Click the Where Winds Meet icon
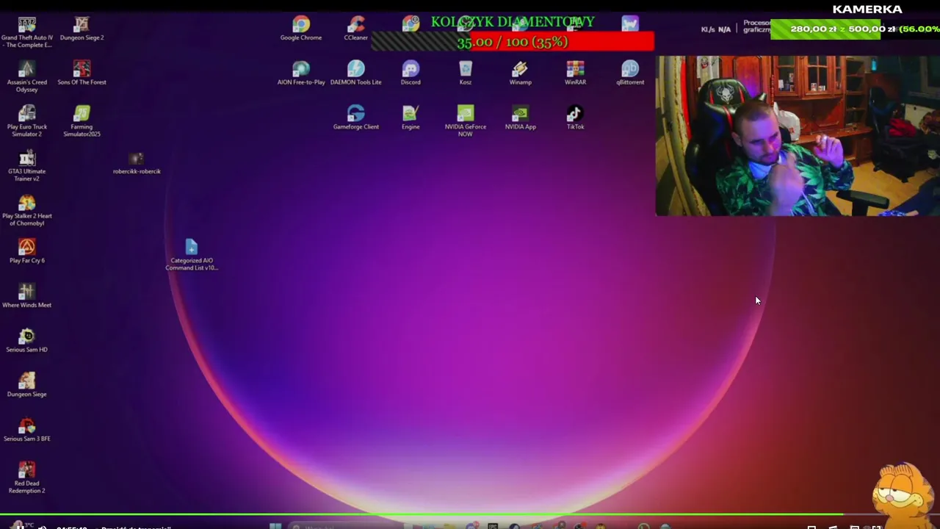940x529 pixels. [27, 297]
